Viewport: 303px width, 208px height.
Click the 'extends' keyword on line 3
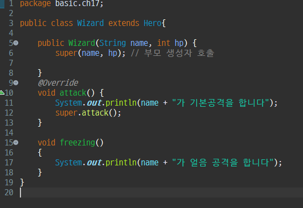tap(124, 23)
